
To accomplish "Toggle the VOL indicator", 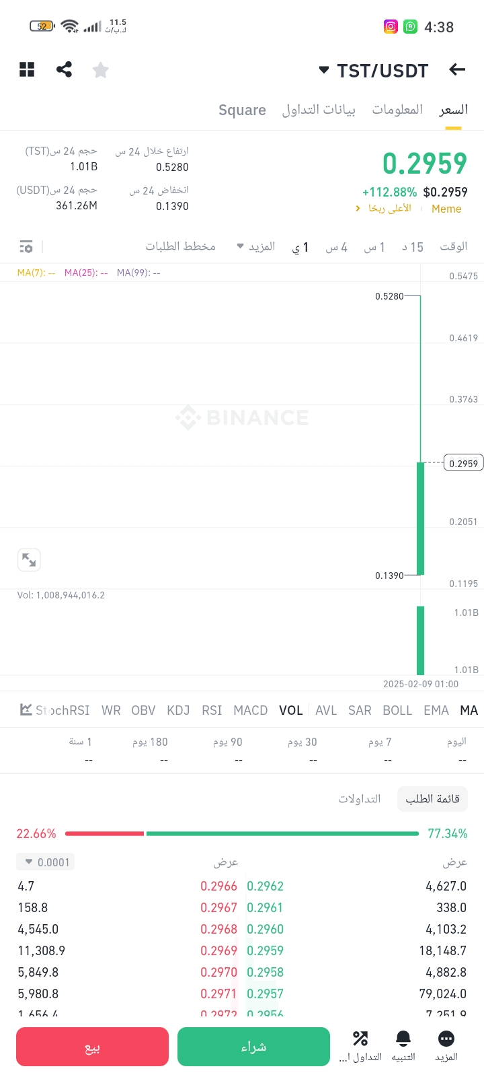I will point(291,710).
